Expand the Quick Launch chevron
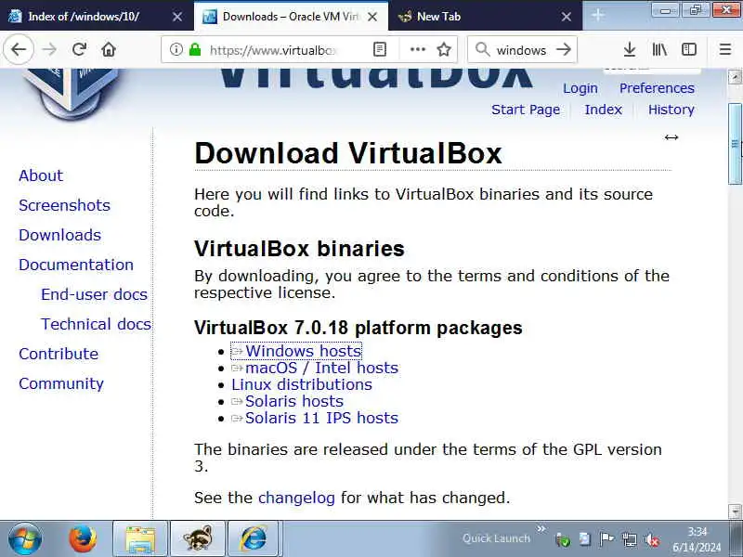Image resolution: width=743 pixels, height=557 pixels. tap(541, 528)
